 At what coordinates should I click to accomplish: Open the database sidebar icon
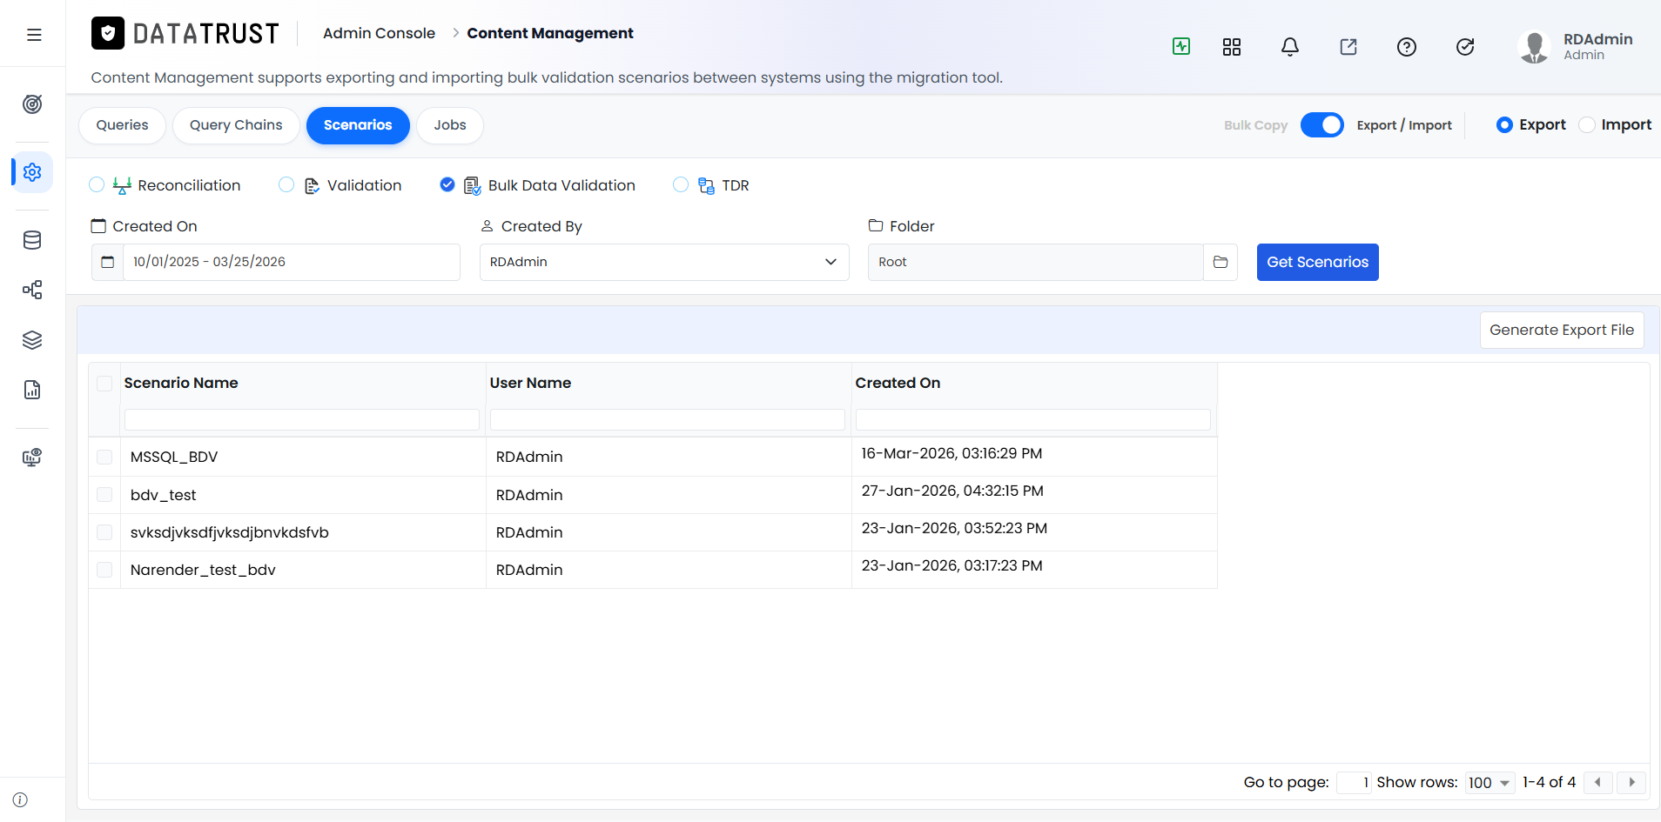click(32, 240)
